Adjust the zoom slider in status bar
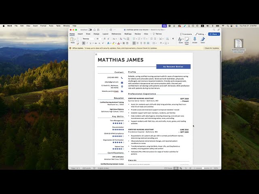Viewport: 259px width, 194px height. [x=203, y=168]
